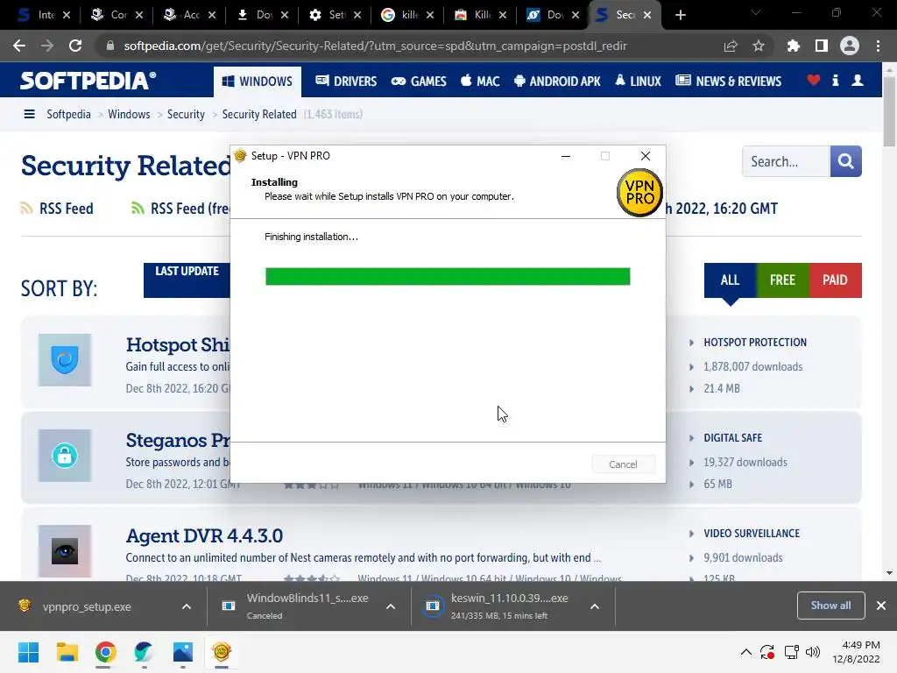Click the green installation progress bar
The width and height of the screenshot is (897, 673).
click(x=448, y=276)
